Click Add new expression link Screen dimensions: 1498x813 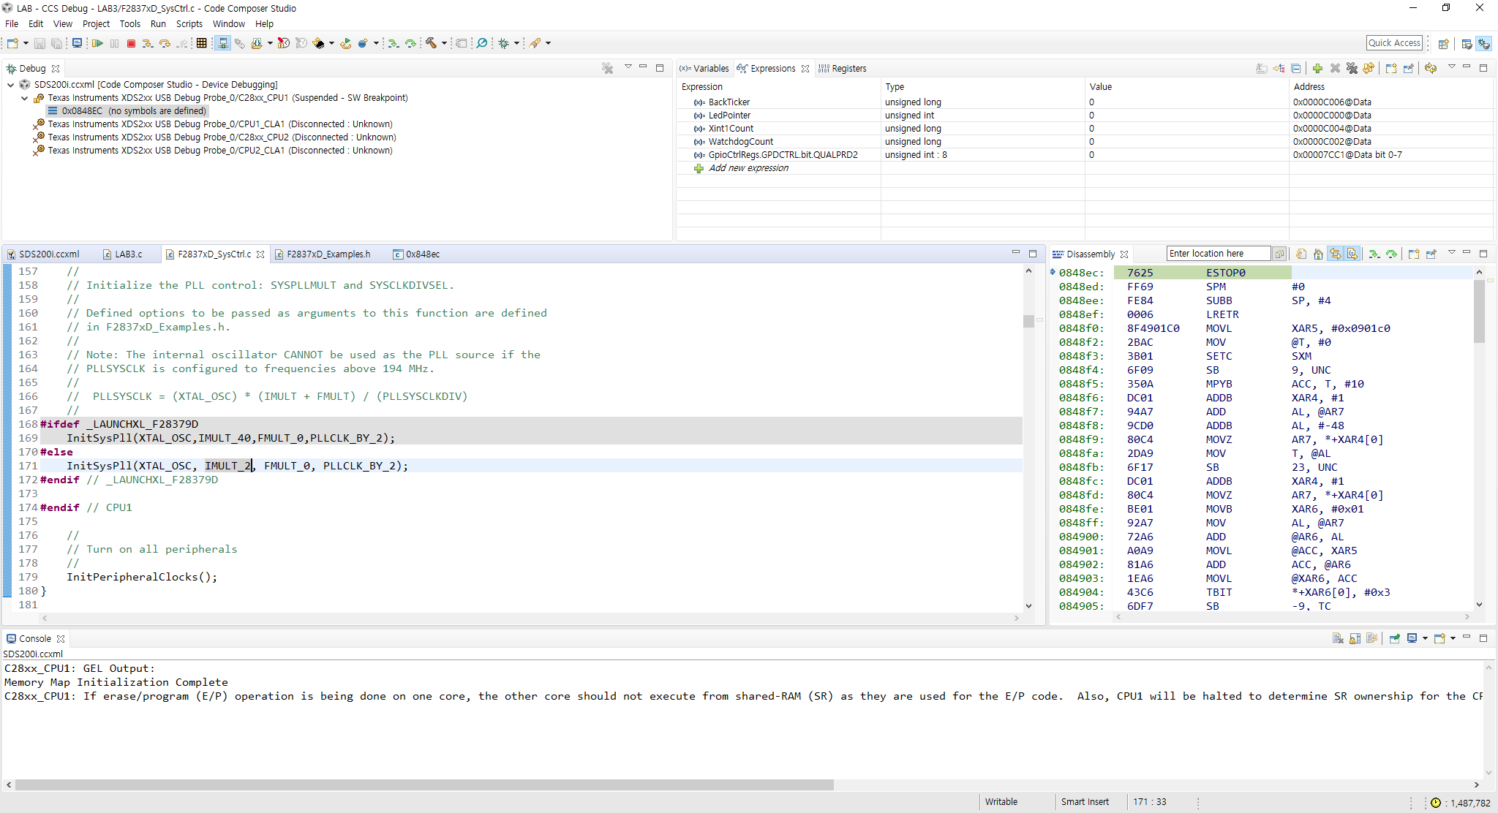(x=748, y=168)
